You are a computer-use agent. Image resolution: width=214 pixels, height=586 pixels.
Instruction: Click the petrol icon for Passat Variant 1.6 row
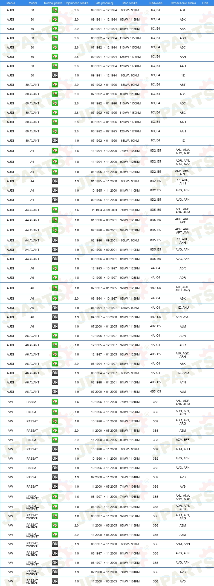(x=55, y=497)
